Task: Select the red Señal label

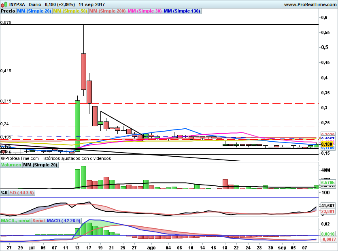Action: 38,221
